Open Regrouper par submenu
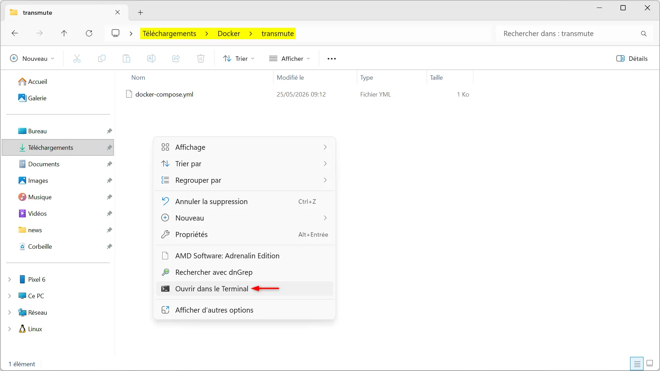Screen dimensions: 660x371 (244, 180)
